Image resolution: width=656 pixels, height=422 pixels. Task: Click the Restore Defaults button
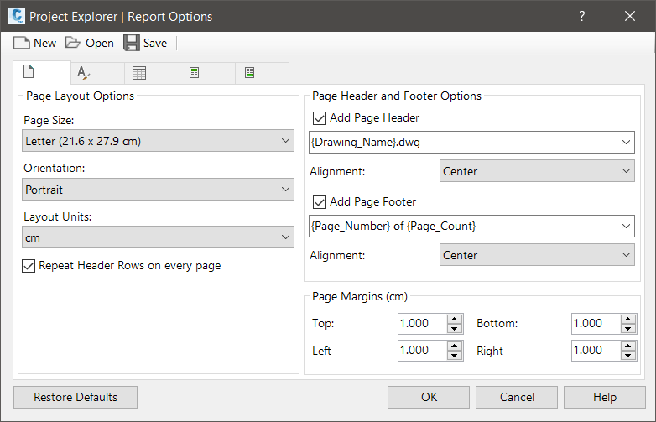pyautogui.click(x=75, y=397)
